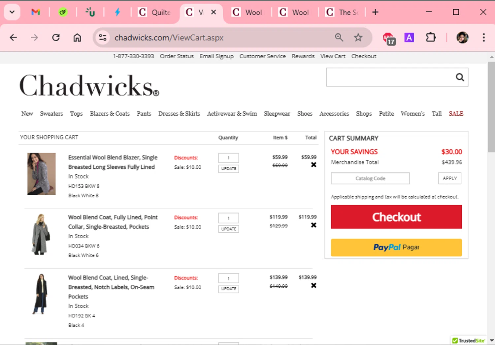This screenshot has width=495, height=345.
Task: Click the gray Wool Blend Coat thumbnail
Action: pyautogui.click(x=41, y=234)
